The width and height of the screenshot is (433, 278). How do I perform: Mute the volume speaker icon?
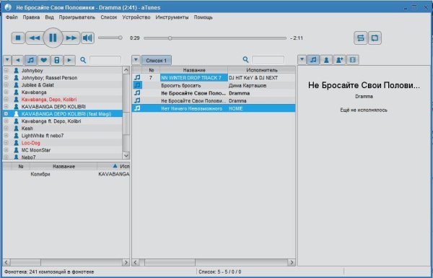coord(87,38)
